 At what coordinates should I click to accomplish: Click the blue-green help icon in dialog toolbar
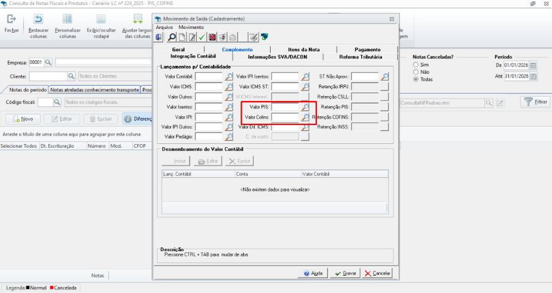(265, 37)
